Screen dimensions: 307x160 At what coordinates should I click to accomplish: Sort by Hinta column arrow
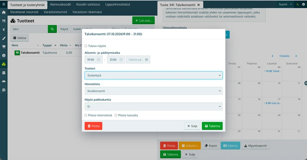point(70,45)
